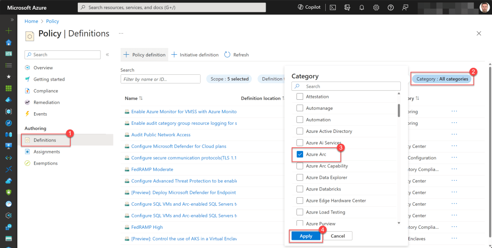This screenshot has width=492, height=248.
Task: Click the Apply button
Action: (306, 236)
